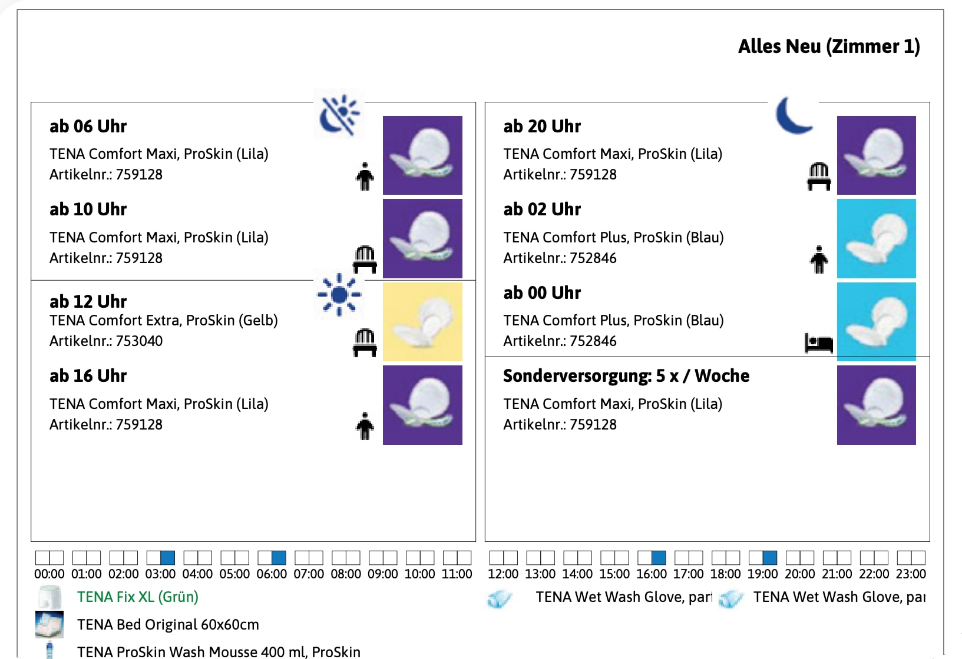The image size is (962, 659).
Task: Click the Alles Neu (Zimmer 1) title
Action: [x=828, y=46]
